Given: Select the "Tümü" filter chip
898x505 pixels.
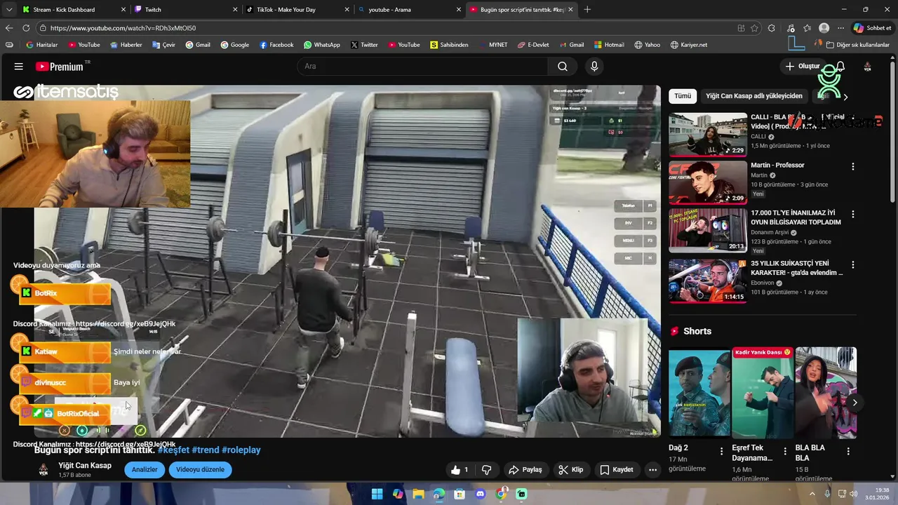Looking at the screenshot, I should click(x=683, y=96).
